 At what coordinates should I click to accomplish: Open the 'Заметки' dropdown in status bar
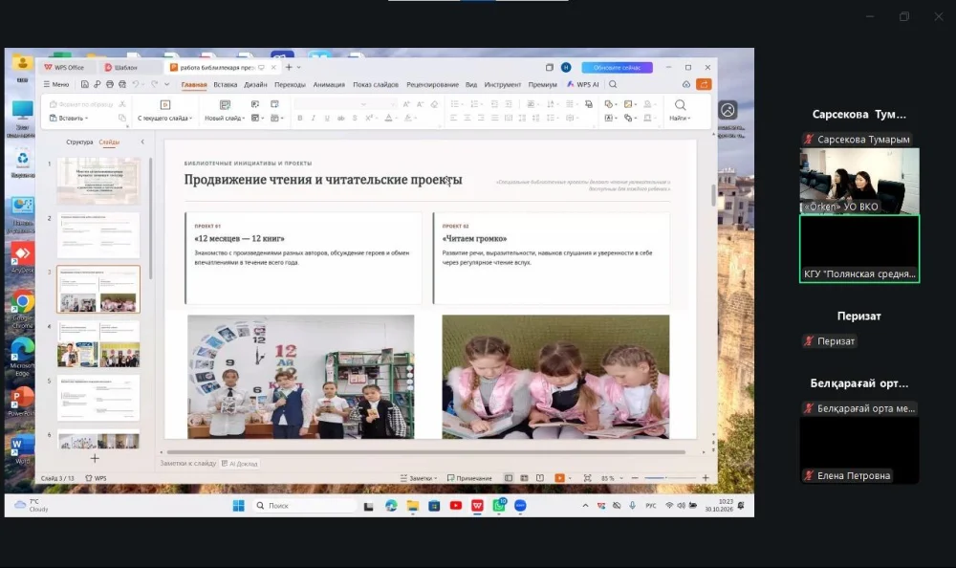[x=419, y=478]
